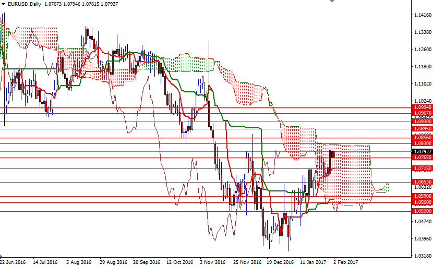This screenshot has width=433, height=266.
Task: Click the red 1.07650 level label
Action: (422, 158)
